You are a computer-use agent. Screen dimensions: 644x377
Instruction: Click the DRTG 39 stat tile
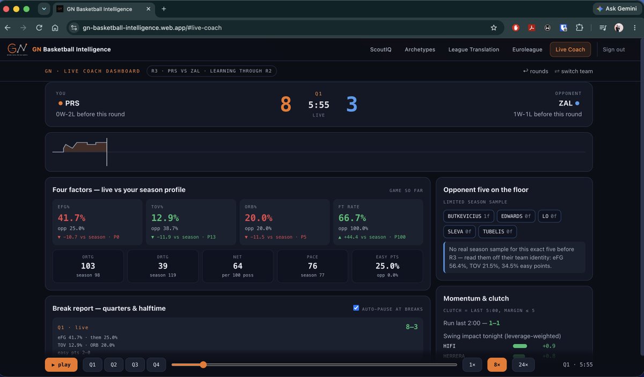pyautogui.click(x=163, y=266)
